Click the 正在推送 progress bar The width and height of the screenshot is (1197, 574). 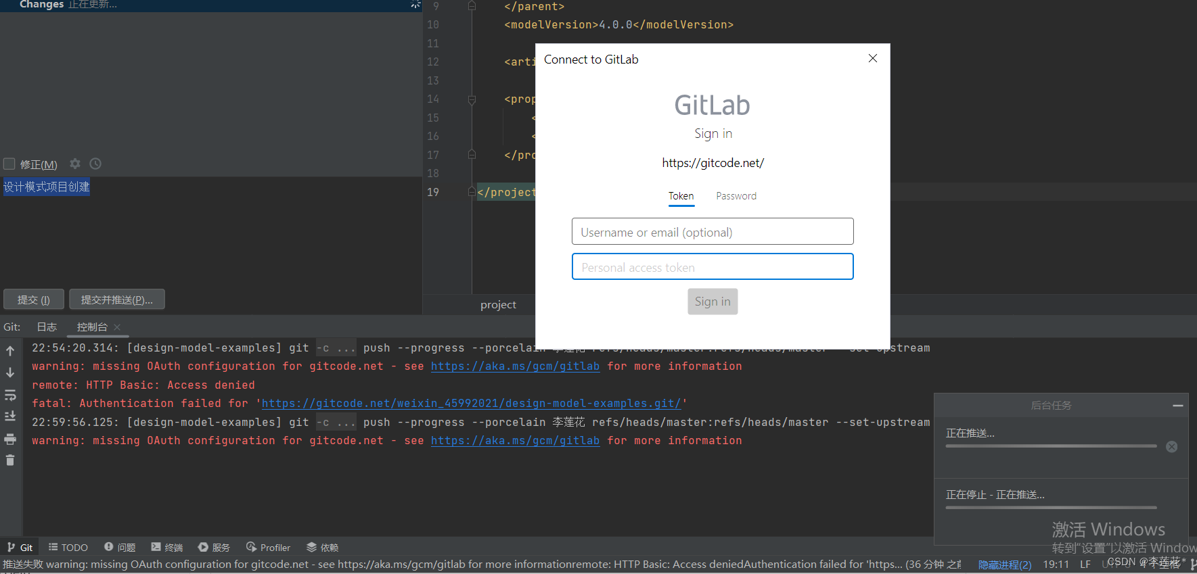(x=1051, y=446)
